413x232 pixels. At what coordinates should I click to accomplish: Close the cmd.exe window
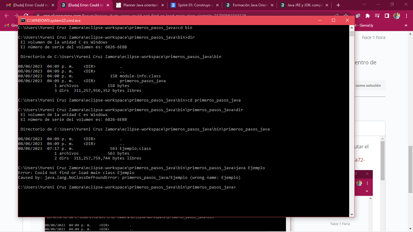click(347, 20)
